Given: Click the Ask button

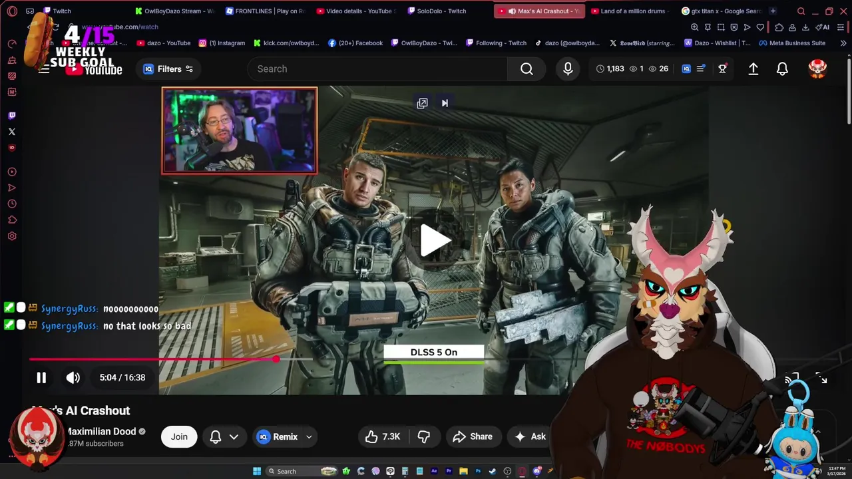Looking at the screenshot, I should (x=531, y=437).
